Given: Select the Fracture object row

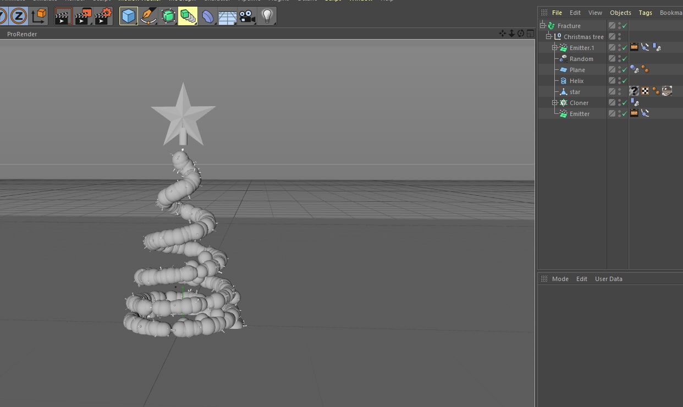Looking at the screenshot, I should coord(569,26).
